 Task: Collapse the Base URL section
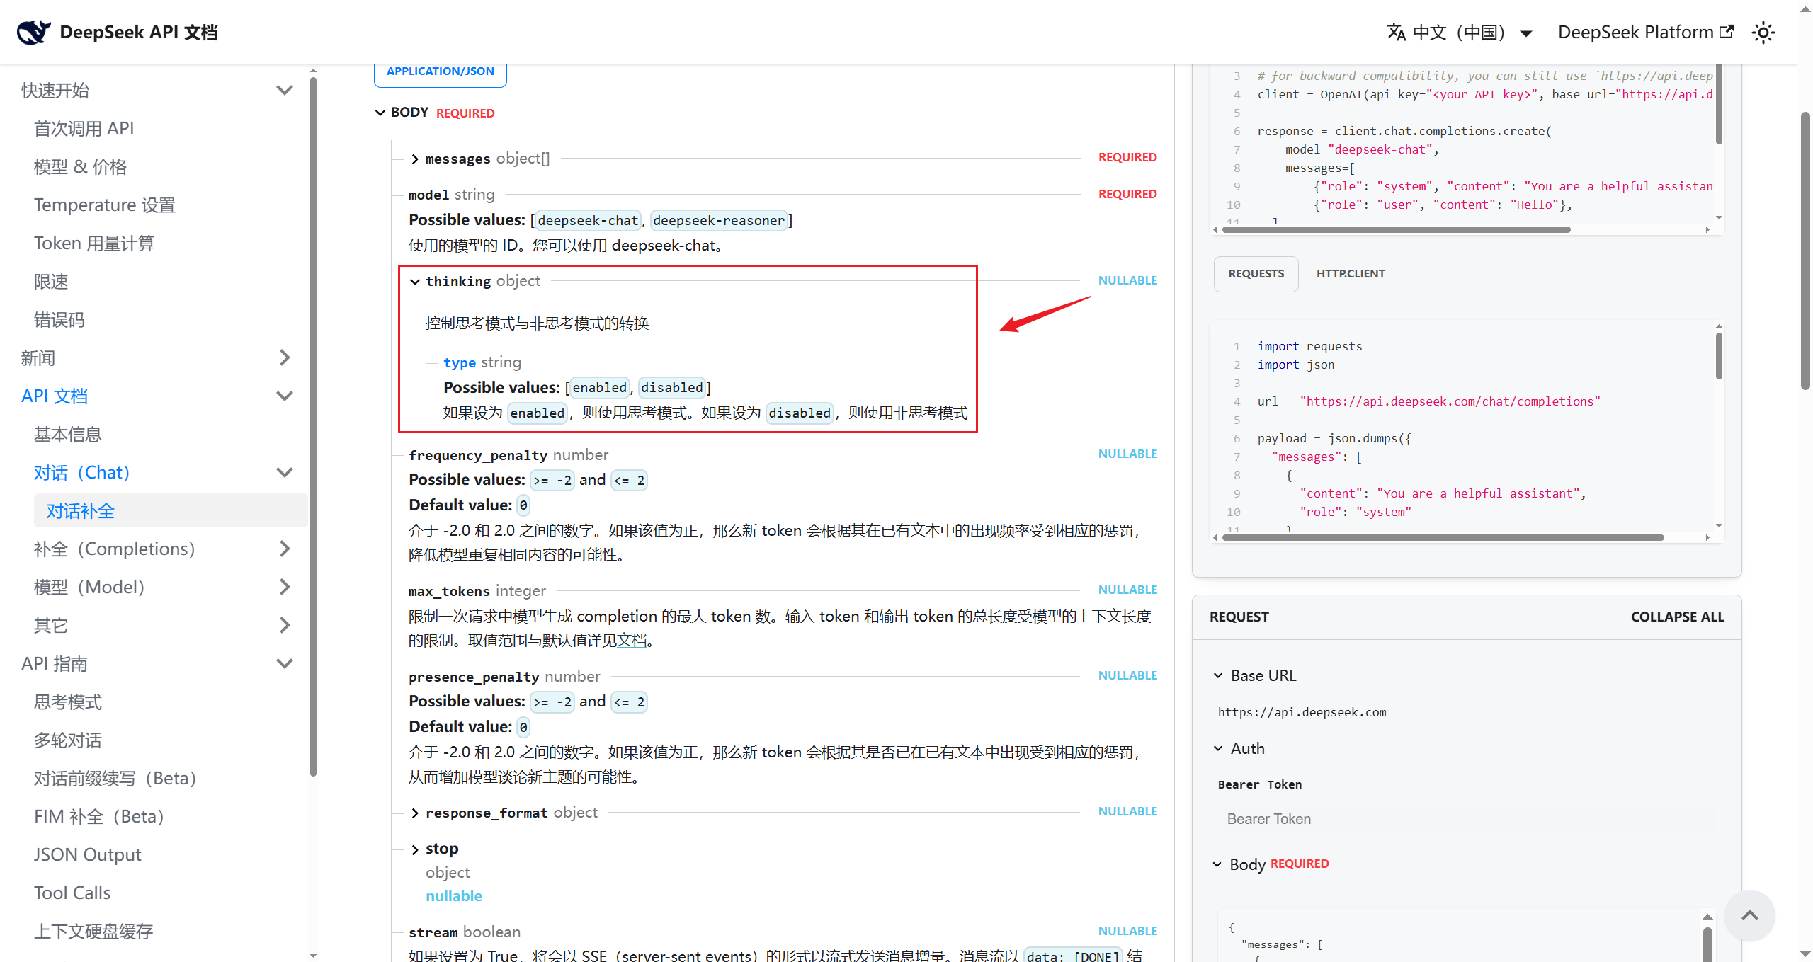[x=1218, y=675]
